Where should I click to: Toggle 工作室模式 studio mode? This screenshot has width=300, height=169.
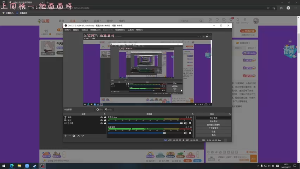click(x=213, y=128)
